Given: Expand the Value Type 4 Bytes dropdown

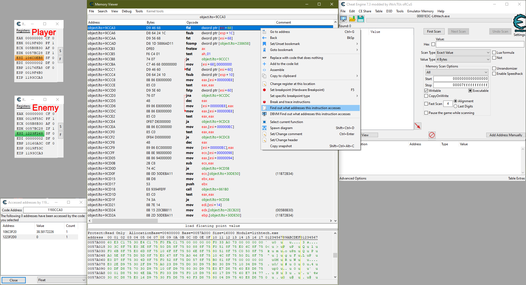Looking at the screenshot, I should (x=463, y=59).
